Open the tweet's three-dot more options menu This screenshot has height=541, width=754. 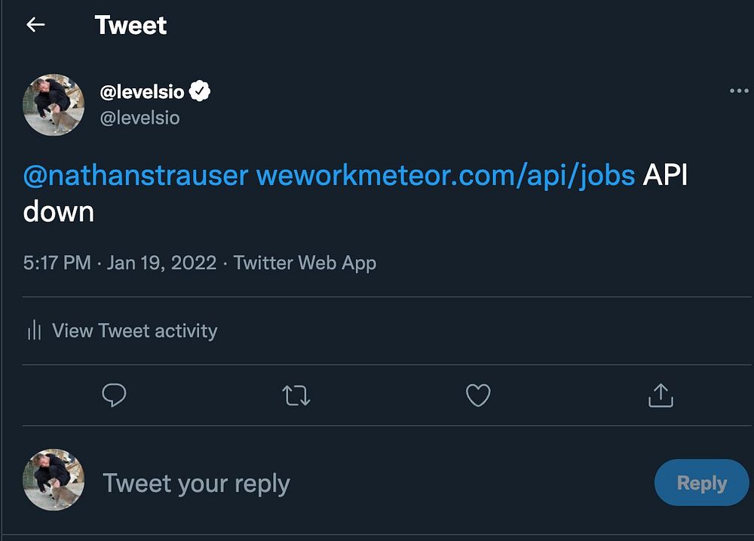[x=739, y=91]
